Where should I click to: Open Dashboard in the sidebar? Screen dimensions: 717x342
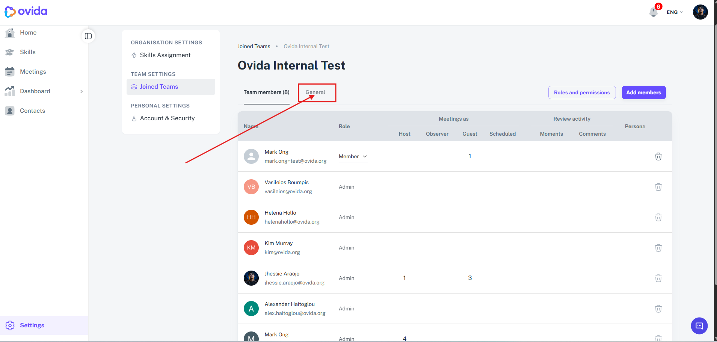click(x=35, y=91)
